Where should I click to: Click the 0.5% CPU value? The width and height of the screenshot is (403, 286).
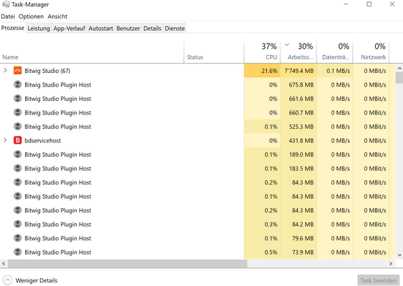point(271,252)
